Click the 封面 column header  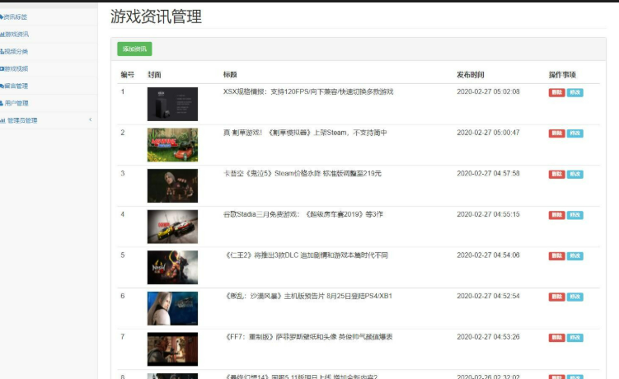(154, 75)
